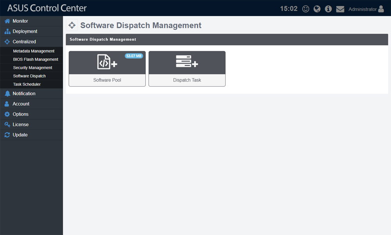This screenshot has height=235, width=391.
Task: Expand the Monitor sidebar section
Action: coord(20,21)
